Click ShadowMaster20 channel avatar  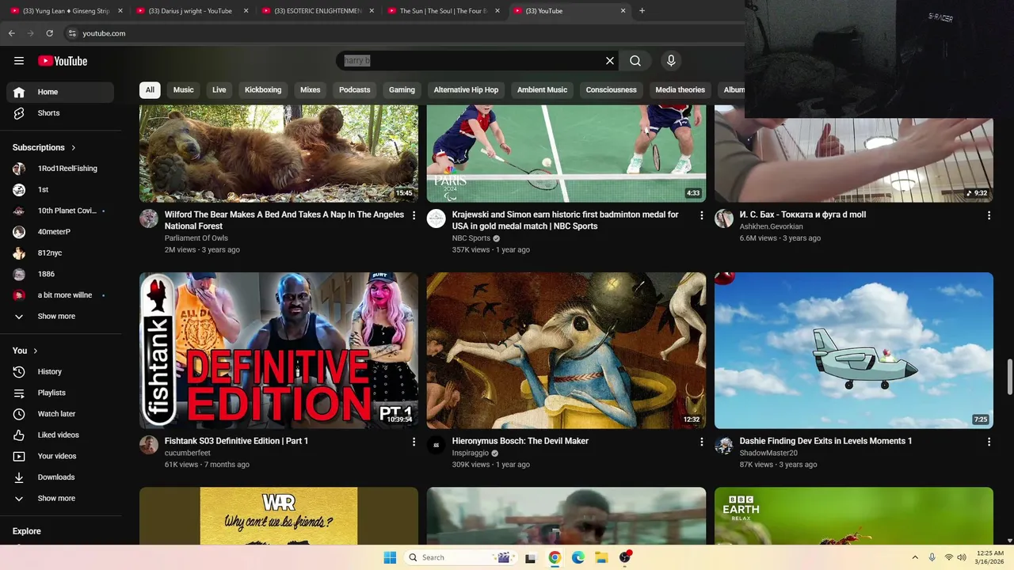click(x=724, y=445)
